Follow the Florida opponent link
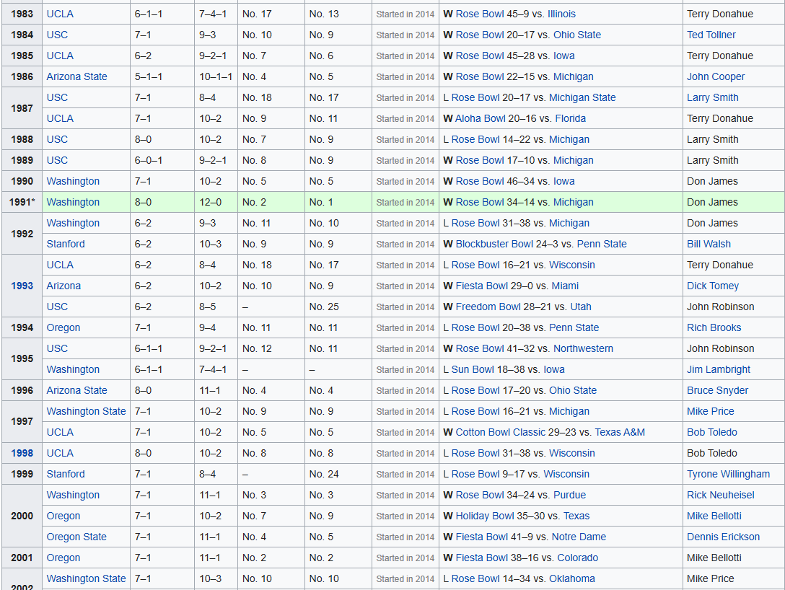 click(570, 119)
